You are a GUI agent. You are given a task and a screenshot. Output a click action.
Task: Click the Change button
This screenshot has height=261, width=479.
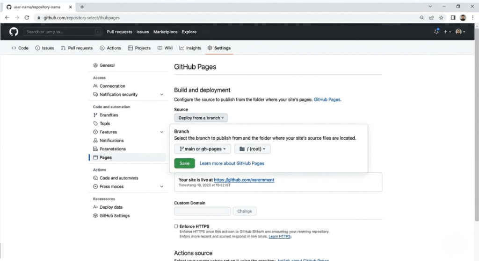(245, 211)
